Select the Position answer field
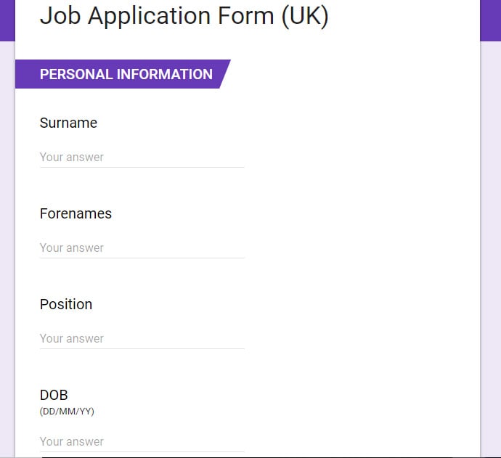This screenshot has width=501, height=458. [x=142, y=338]
